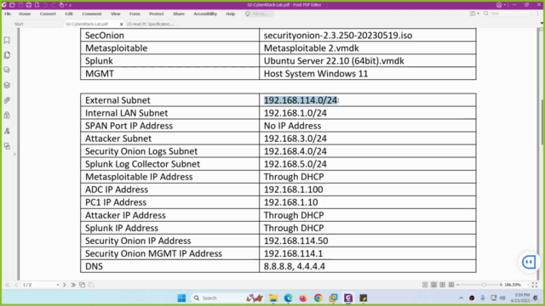Image resolution: width=545 pixels, height=306 pixels.
Task: Go to last page arrow
Action: (73, 285)
